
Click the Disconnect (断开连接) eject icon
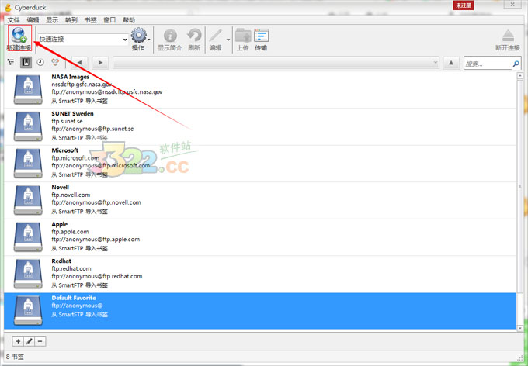coord(508,36)
